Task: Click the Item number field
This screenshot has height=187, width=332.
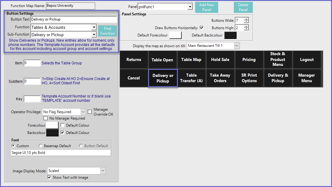Action: pos(32,63)
